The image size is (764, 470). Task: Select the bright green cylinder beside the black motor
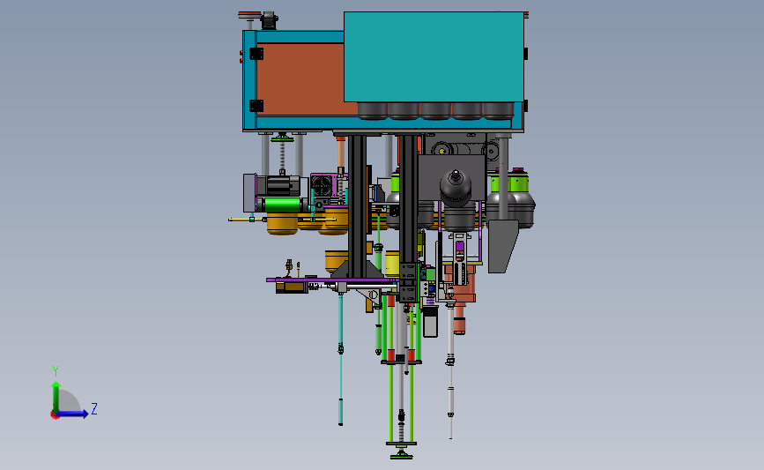283,205
